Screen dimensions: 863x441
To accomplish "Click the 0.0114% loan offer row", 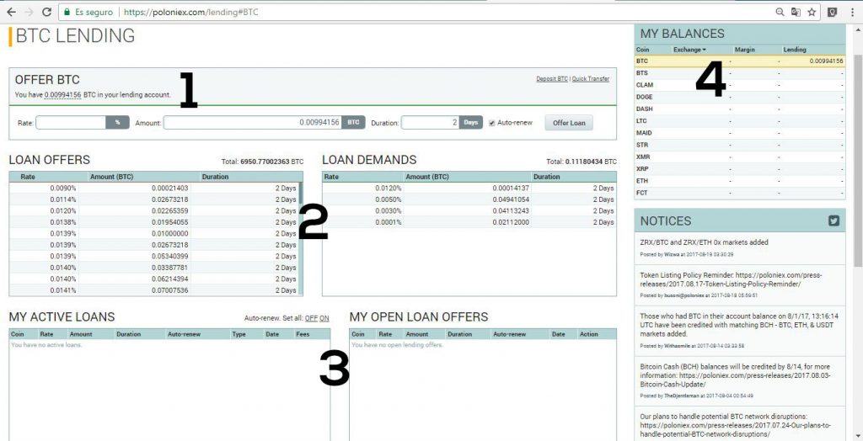I will pos(153,199).
